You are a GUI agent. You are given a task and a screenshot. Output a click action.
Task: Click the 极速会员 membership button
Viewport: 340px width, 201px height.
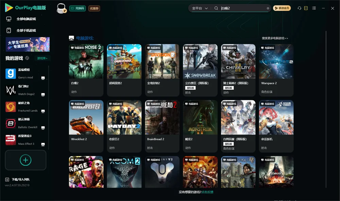pyautogui.click(x=282, y=8)
